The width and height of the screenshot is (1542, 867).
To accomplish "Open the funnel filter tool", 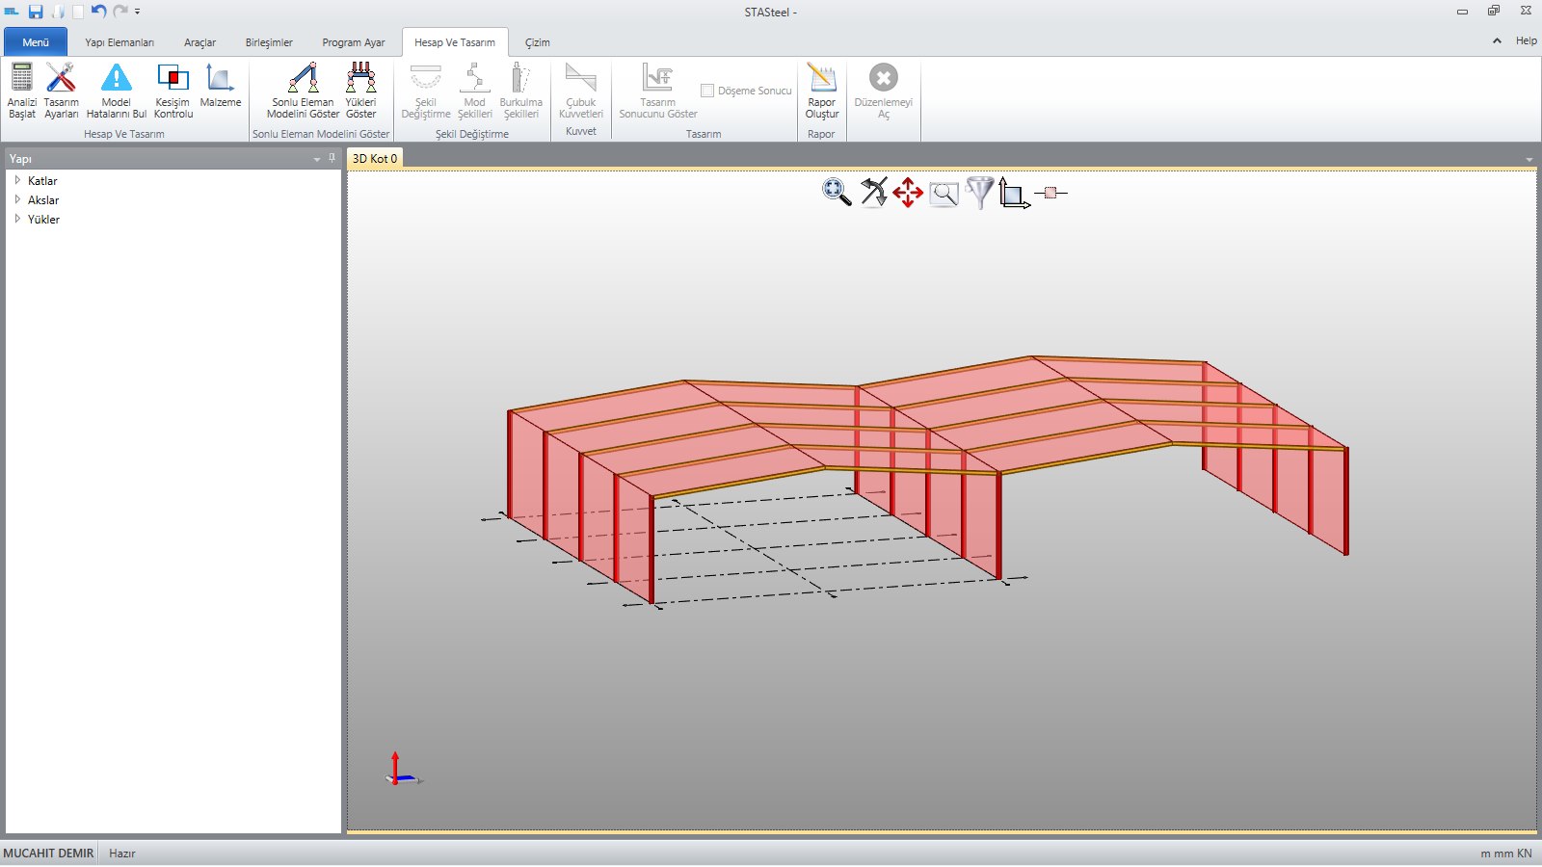I will [x=979, y=193].
